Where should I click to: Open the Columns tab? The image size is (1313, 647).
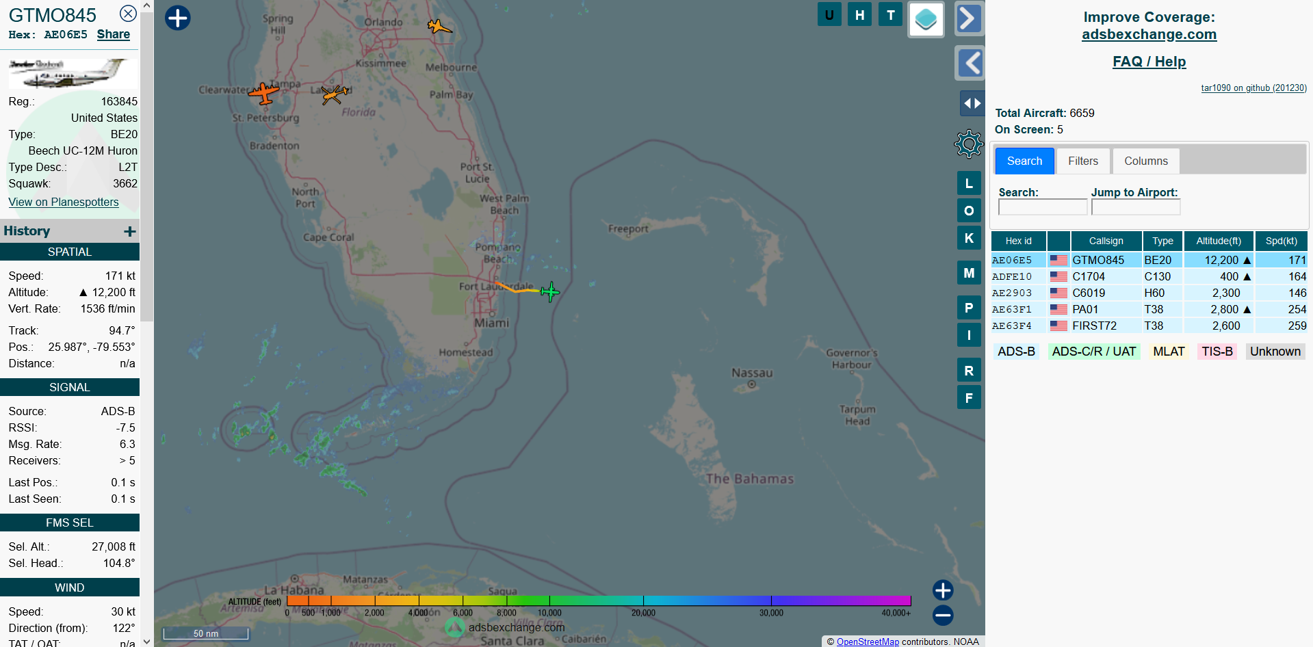[1145, 161]
